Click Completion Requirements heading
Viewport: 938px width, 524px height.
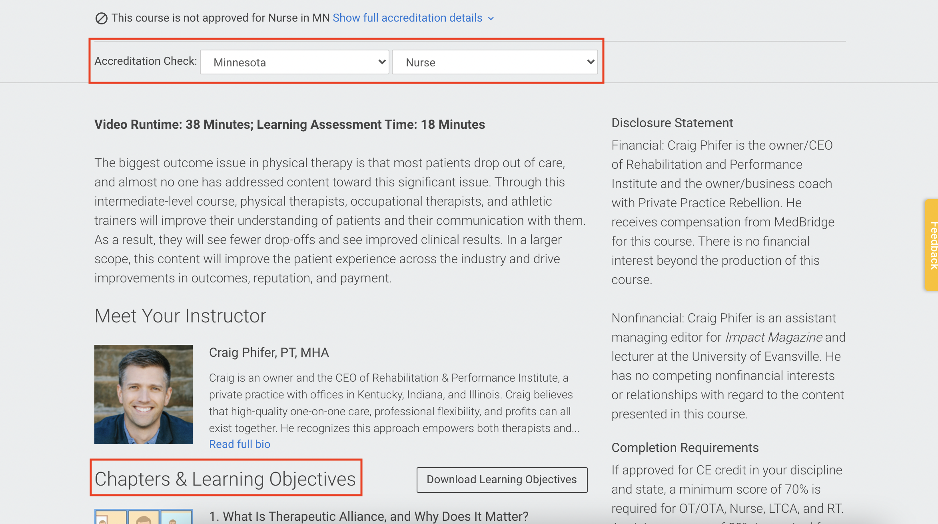pos(685,448)
